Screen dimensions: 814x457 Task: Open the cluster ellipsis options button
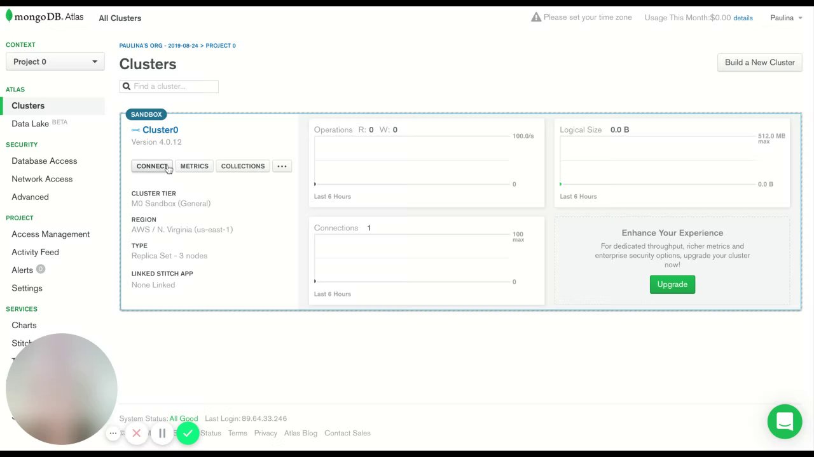pos(282,166)
